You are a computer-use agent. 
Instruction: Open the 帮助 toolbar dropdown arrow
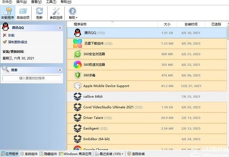pos(76,18)
